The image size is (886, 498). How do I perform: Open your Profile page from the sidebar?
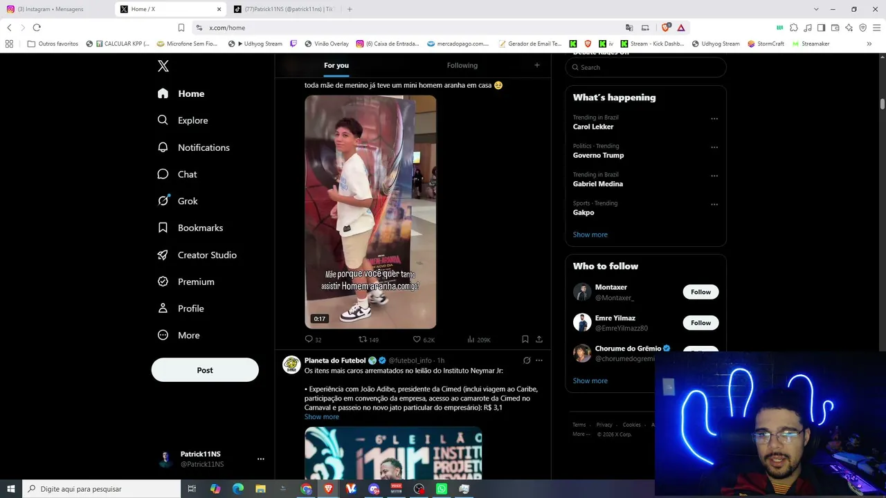[x=181, y=308]
